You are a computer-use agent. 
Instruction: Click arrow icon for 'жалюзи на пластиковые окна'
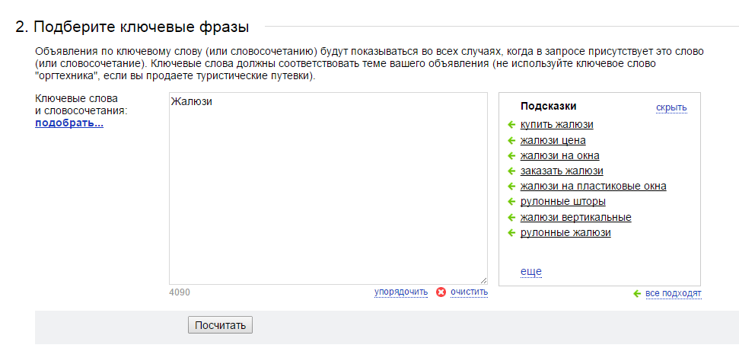point(512,187)
